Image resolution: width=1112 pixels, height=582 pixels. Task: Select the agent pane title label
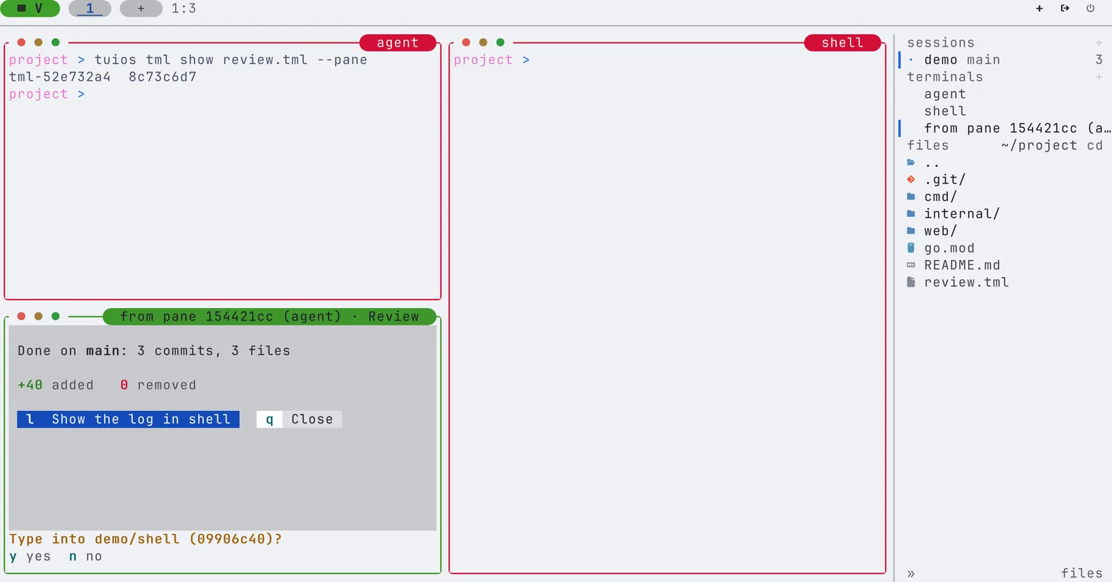pos(398,42)
